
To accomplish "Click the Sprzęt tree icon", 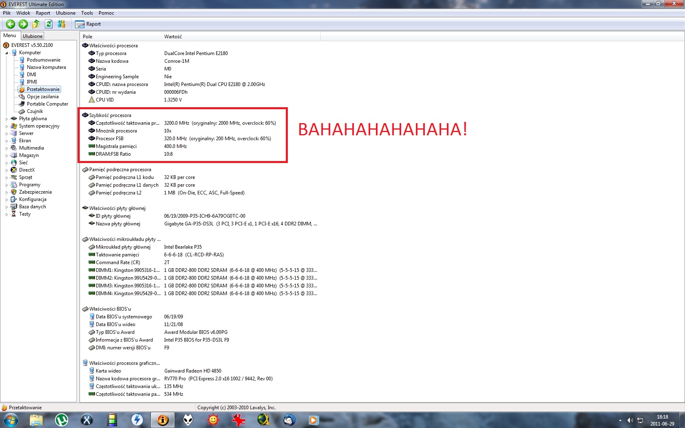I will tap(14, 177).
